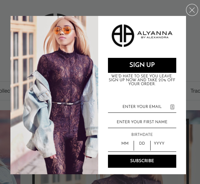Viewport: 200px width, 184px height.
Task: Submit the form with the Subscribe button
Action: click(142, 161)
